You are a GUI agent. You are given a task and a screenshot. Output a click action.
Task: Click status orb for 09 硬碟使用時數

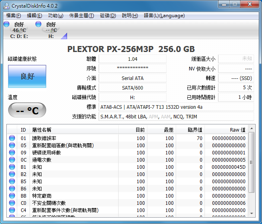point(12,153)
